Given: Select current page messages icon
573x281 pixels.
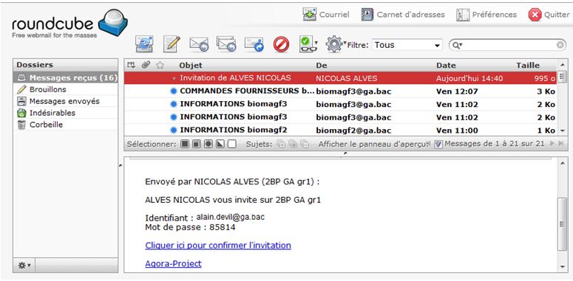Looking at the screenshot, I should (197, 144).
